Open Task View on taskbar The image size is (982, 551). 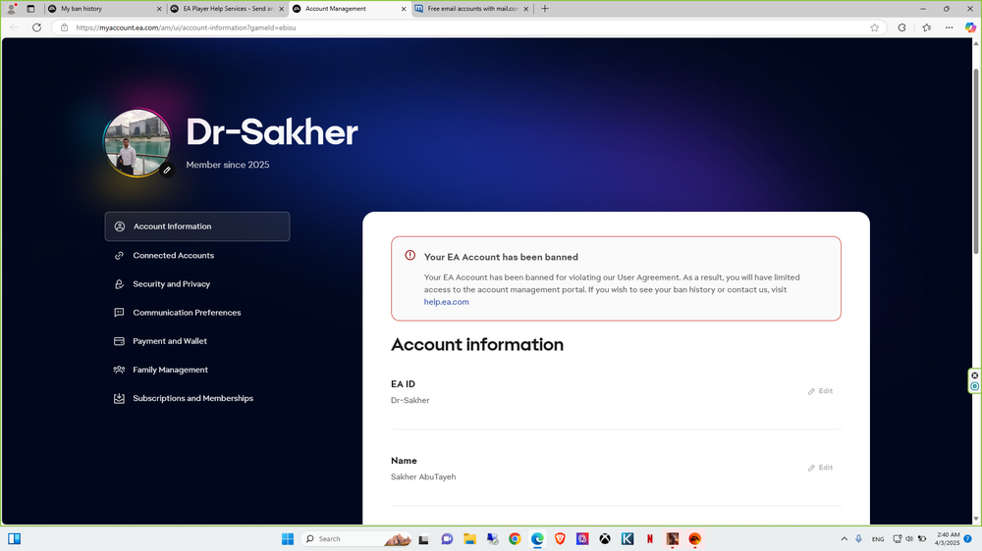[424, 538]
